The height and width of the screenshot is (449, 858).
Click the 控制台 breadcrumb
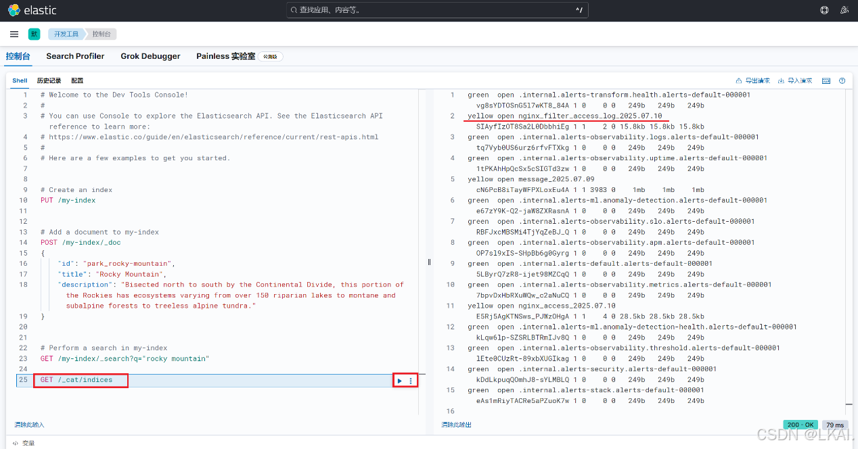101,34
